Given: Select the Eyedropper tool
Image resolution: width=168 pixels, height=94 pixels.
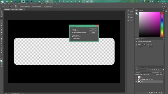Looking at the screenshot, I should tap(2, 23).
